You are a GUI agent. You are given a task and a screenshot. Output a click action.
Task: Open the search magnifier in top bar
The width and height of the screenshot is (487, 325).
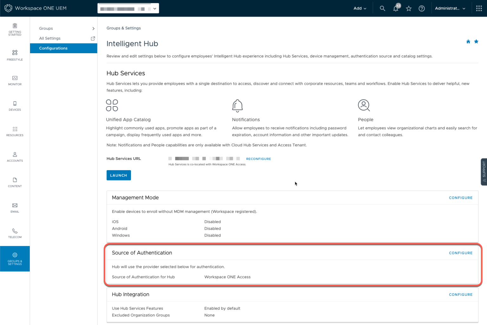(x=382, y=8)
